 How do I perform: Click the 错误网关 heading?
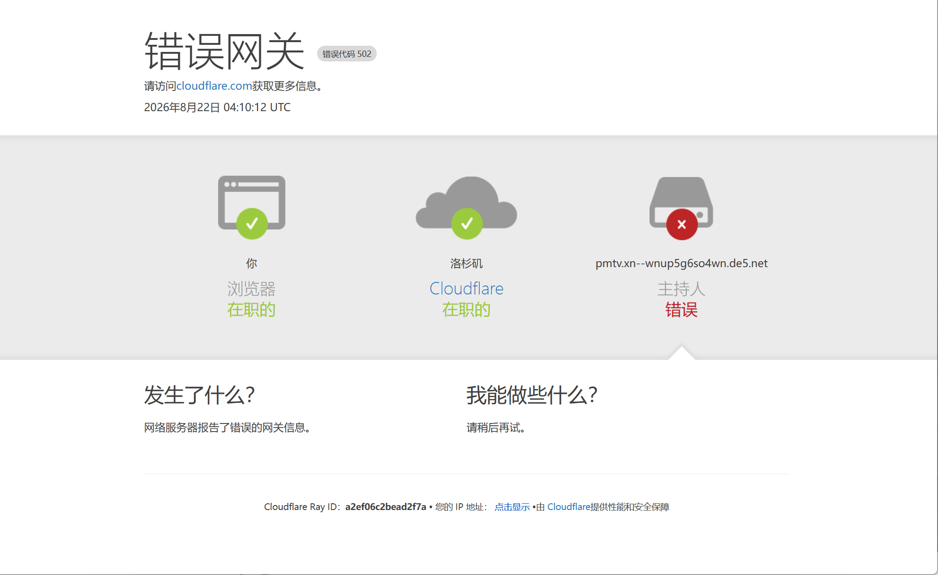pyautogui.click(x=224, y=51)
